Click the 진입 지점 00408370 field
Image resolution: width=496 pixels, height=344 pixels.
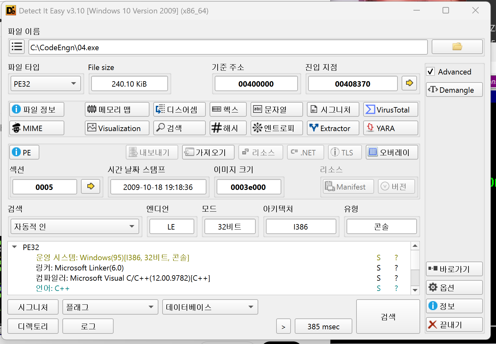pos(353,84)
